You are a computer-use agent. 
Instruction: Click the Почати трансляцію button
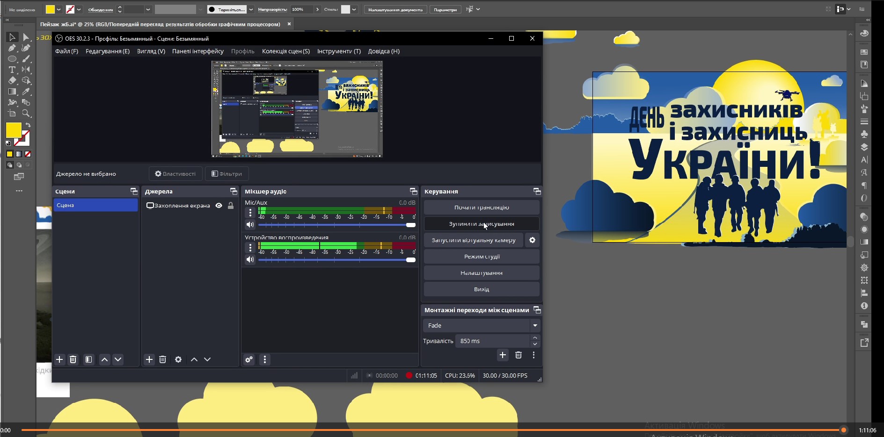481,208
